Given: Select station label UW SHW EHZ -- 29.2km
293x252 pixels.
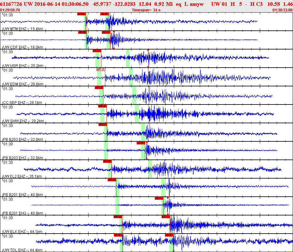Looking at the screenshot, I should (x=23, y=121).
